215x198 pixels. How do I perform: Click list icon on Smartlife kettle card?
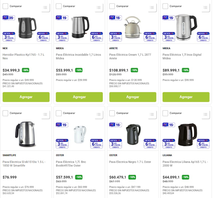click(x=45, y=114)
